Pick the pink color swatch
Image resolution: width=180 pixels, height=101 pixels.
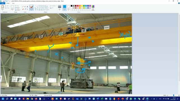78,8
